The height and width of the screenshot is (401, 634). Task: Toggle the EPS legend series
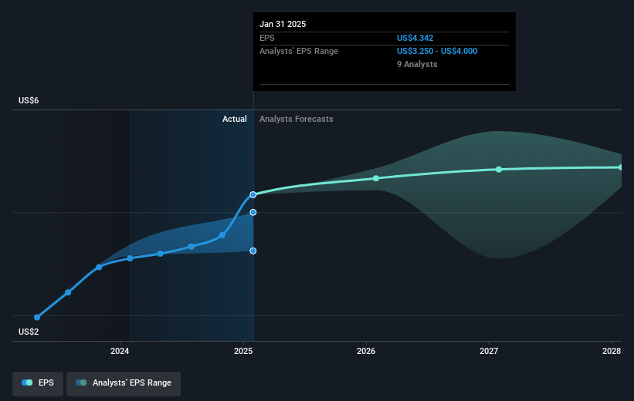(38, 383)
